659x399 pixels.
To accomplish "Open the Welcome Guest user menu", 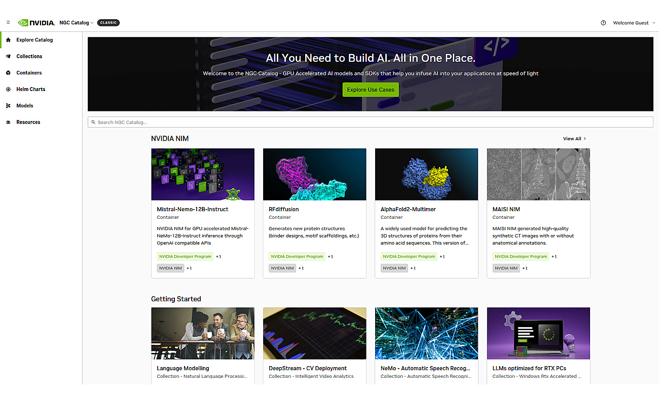I will [x=634, y=23].
